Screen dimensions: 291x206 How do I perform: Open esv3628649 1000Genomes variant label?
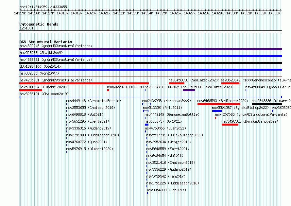point(256,80)
